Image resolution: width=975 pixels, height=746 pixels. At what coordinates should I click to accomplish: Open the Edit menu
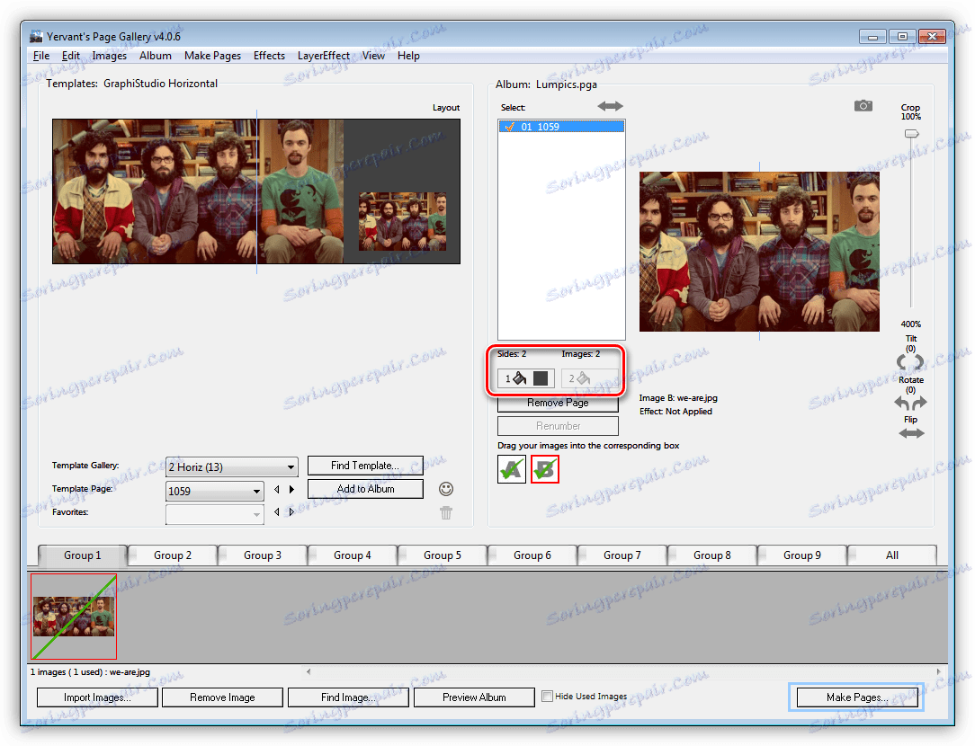tap(71, 56)
